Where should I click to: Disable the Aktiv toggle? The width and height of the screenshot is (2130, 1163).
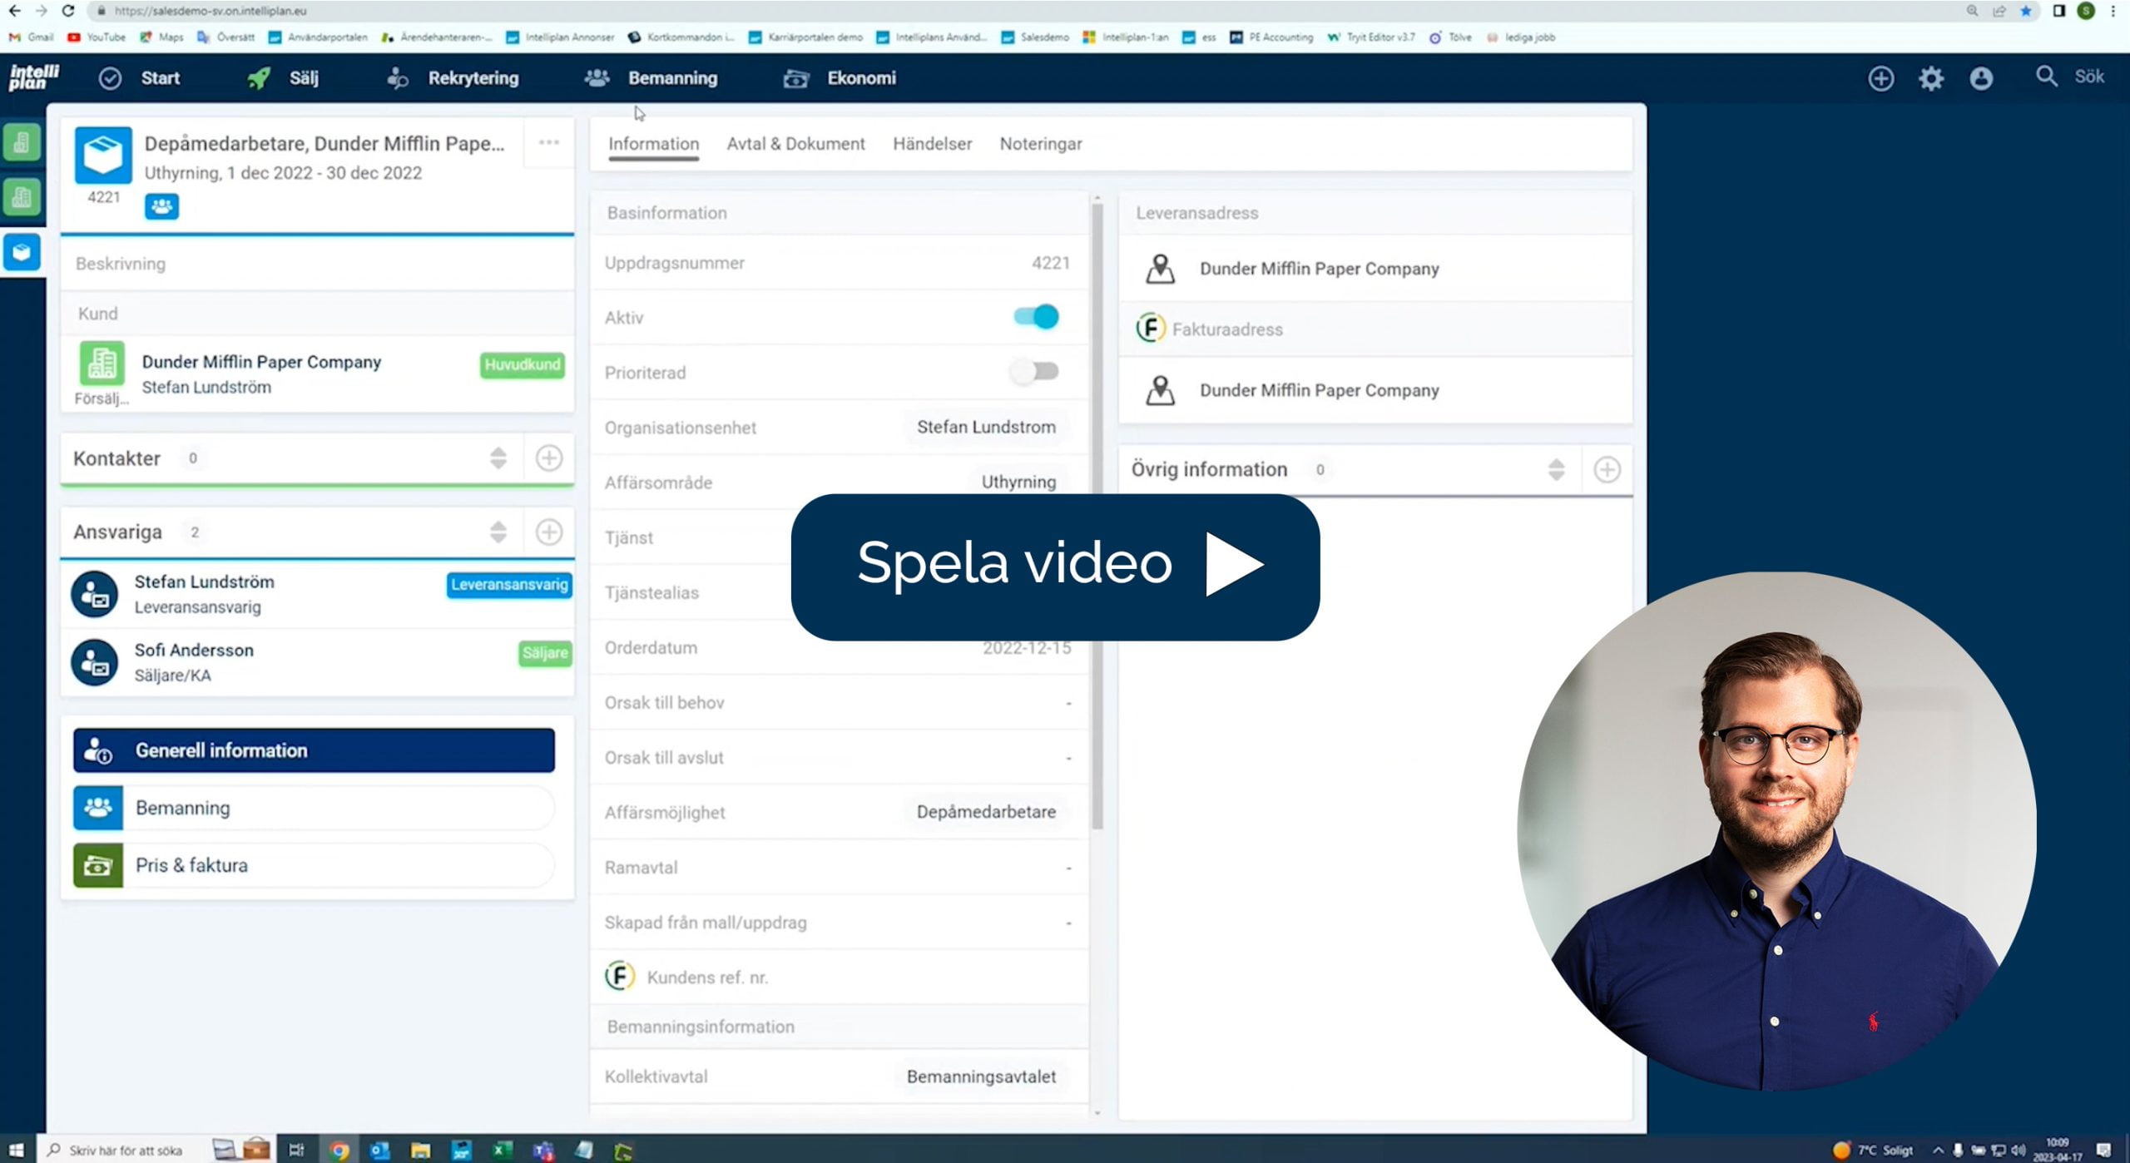coord(1036,317)
